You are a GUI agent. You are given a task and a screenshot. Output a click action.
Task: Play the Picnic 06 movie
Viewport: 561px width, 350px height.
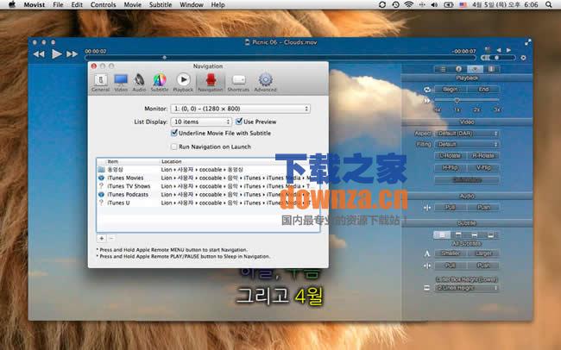click(x=56, y=54)
